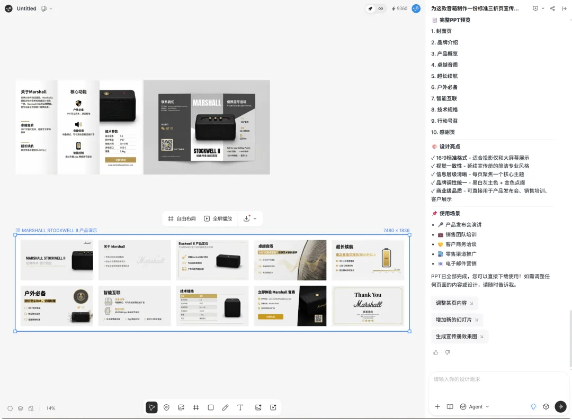572x419 pixels.
Task: Toggle the lightbulb inspiration option
Action: [533, 407]
